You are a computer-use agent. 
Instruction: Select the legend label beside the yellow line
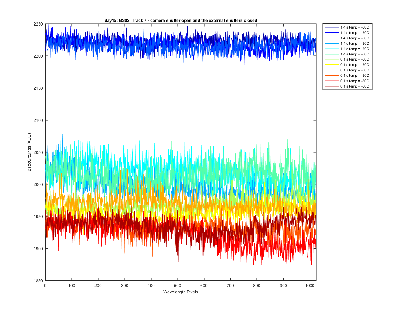[x=355, y=65]
